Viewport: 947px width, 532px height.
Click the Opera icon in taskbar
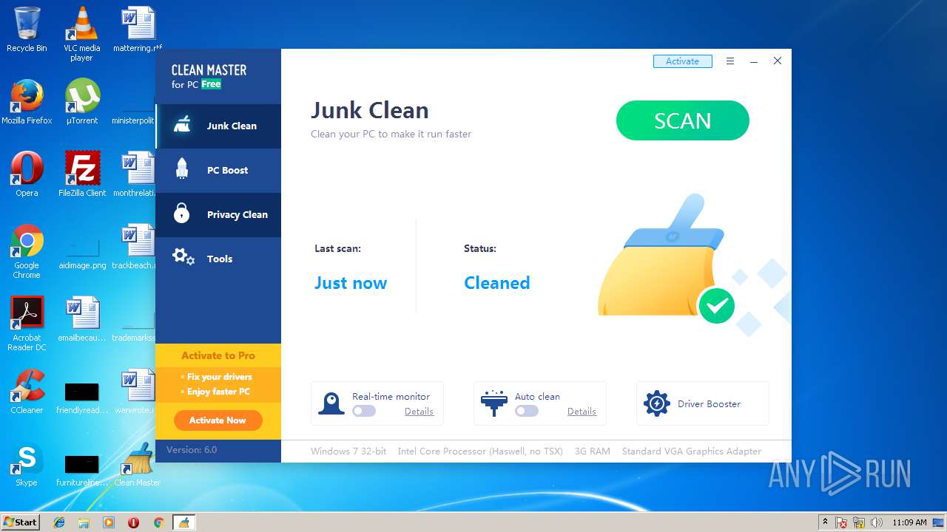[133, 522]
